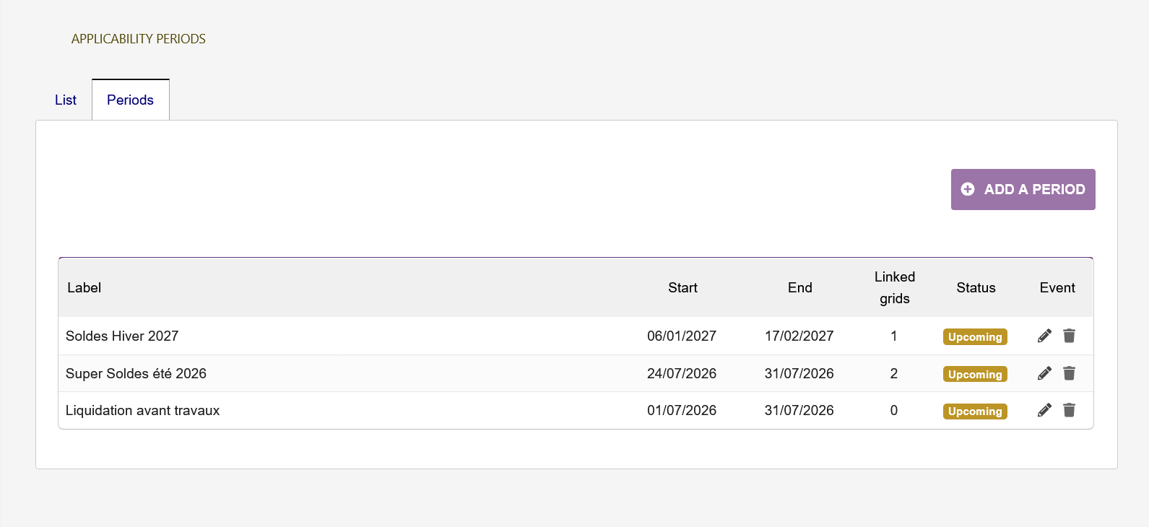1149x527 pixels.
Task: Edit the Soldes Hiver 2027 period
Action: point(1044,336)
